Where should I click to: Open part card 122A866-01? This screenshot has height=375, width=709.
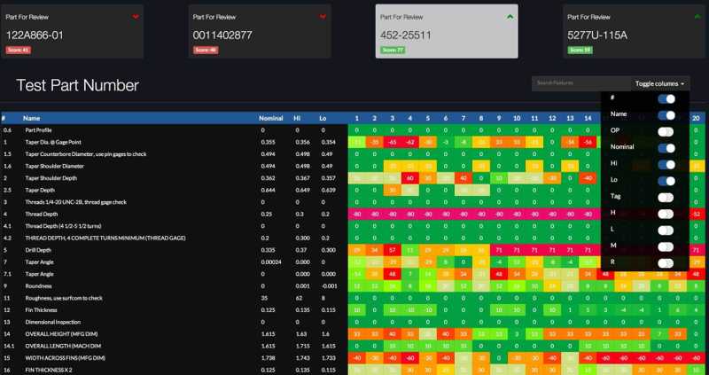(72, 32)
